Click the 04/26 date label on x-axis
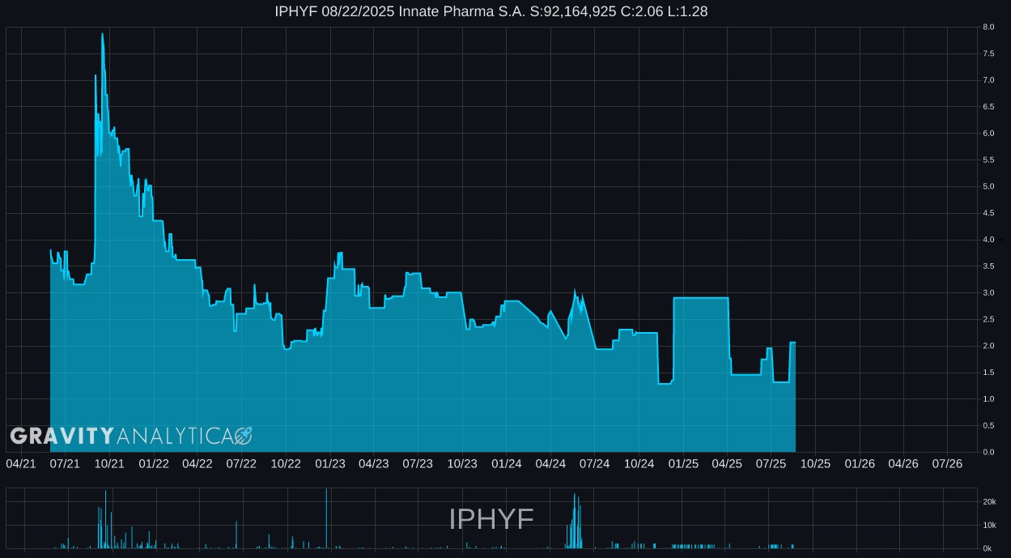 click(903, 463)
